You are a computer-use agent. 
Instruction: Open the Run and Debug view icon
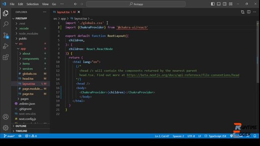5,46
